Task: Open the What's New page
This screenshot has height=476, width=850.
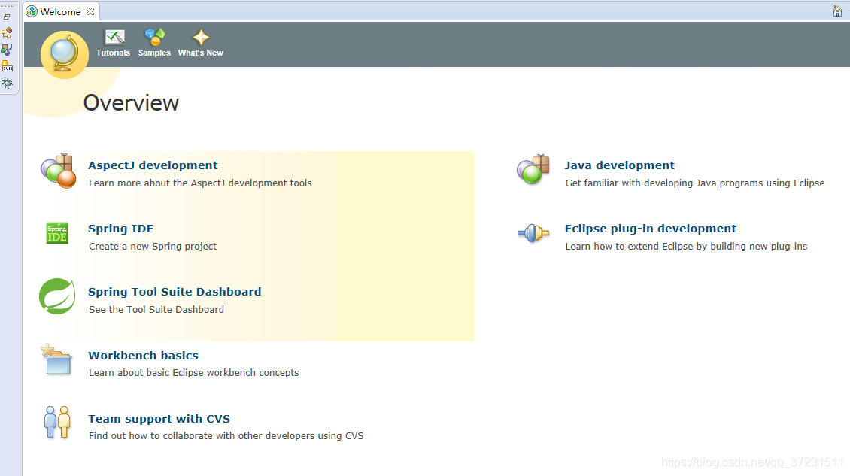Action: click(x=201, y=44)
